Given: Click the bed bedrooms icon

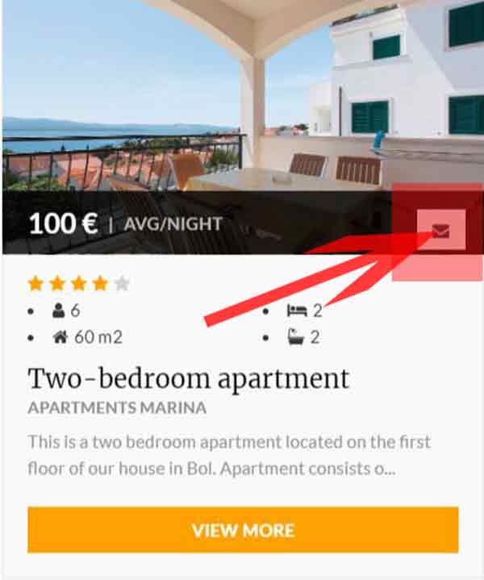Looking at the screenshot, I should coord(297,311).
